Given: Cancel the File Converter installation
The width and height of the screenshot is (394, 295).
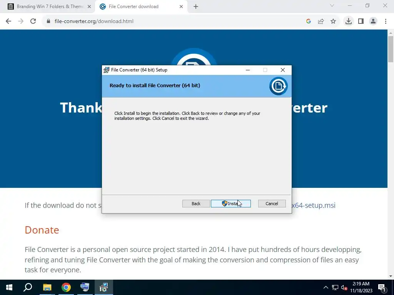Looking at the screenshot, I should (x=272, y=204).
